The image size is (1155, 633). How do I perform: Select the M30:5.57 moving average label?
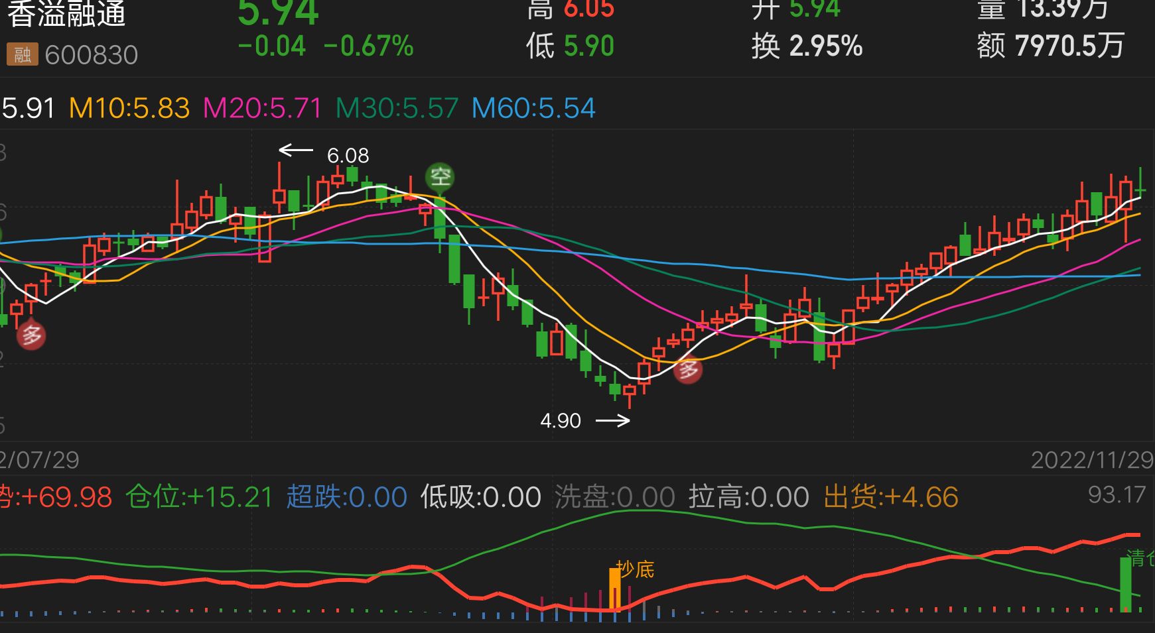click(x=397, y=108)
